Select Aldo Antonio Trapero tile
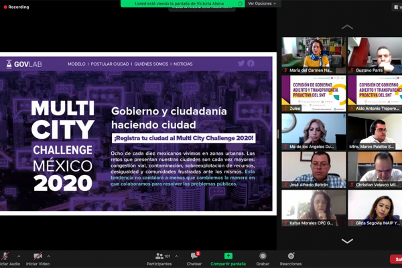The image size is (402, 268). point(375,93)
